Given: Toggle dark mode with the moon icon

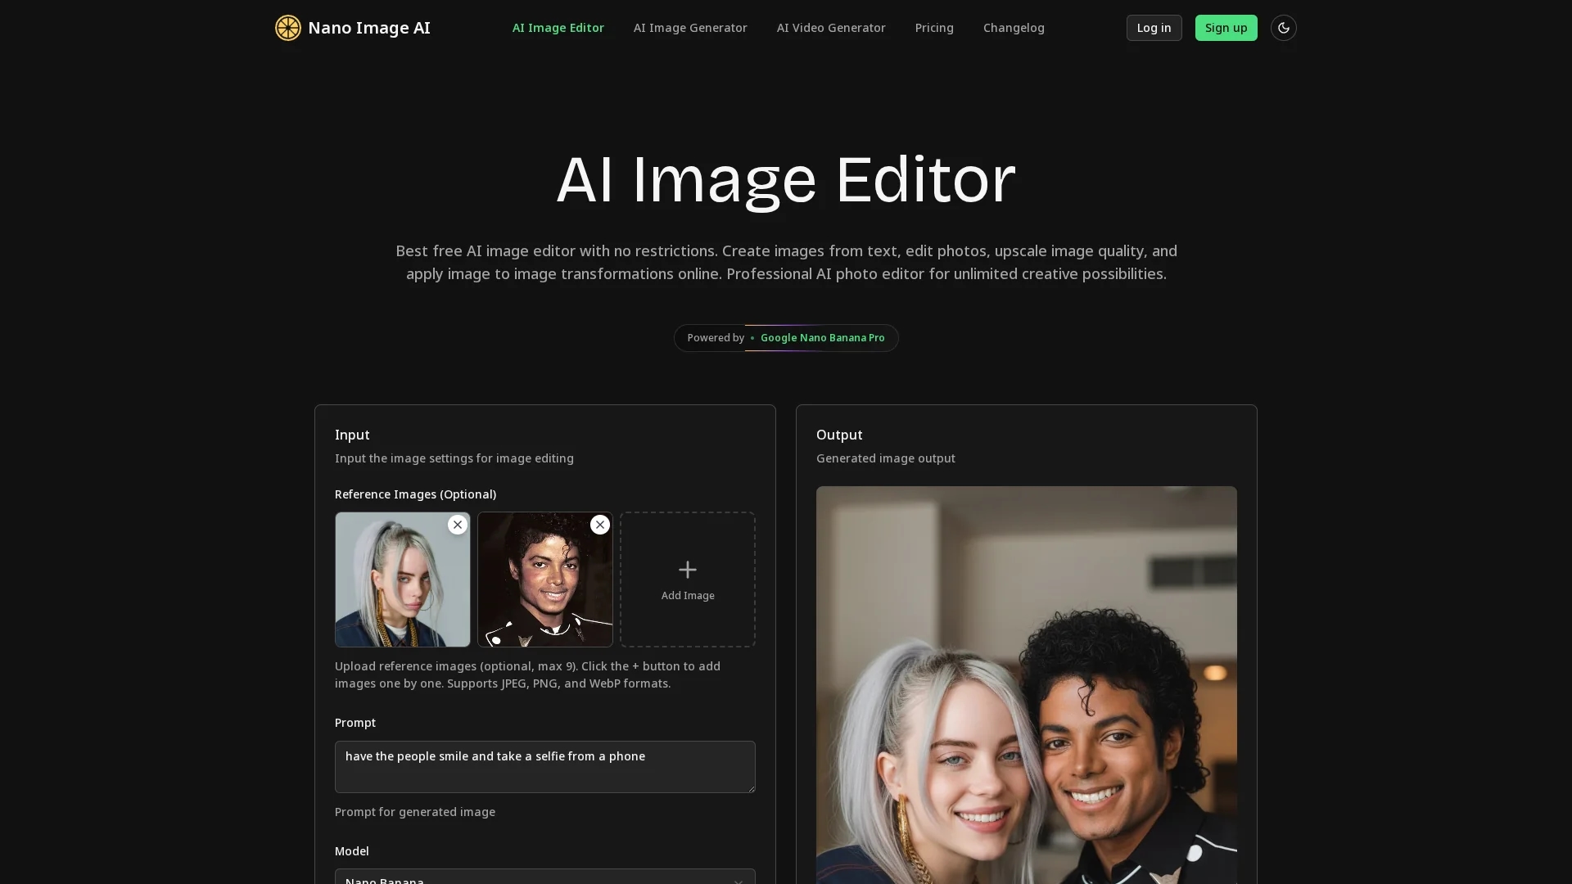Looking at the screenshot, I should pyautogui.click(x=1283, y=28).
